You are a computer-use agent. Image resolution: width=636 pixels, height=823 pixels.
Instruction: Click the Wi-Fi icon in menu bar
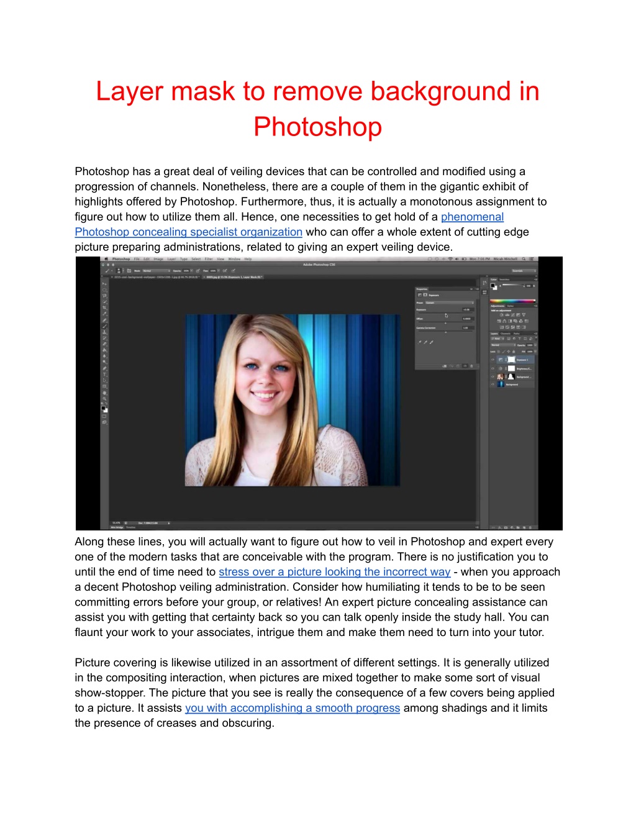pyautogui.click(x=451, y=259)
